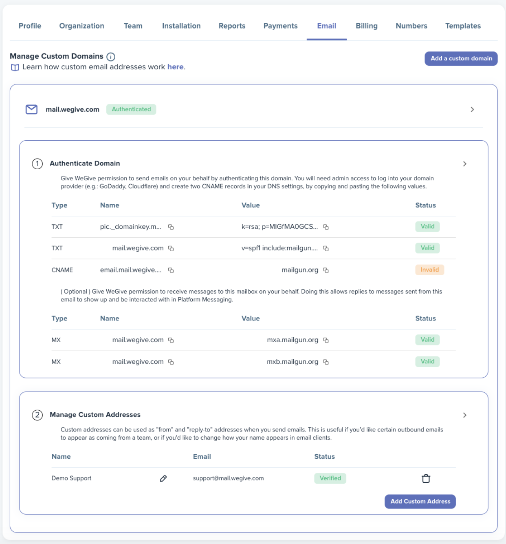Click the Add Custom Address button
The width and height of the screenshot is (506, 544).
click(x=420, y=502)
